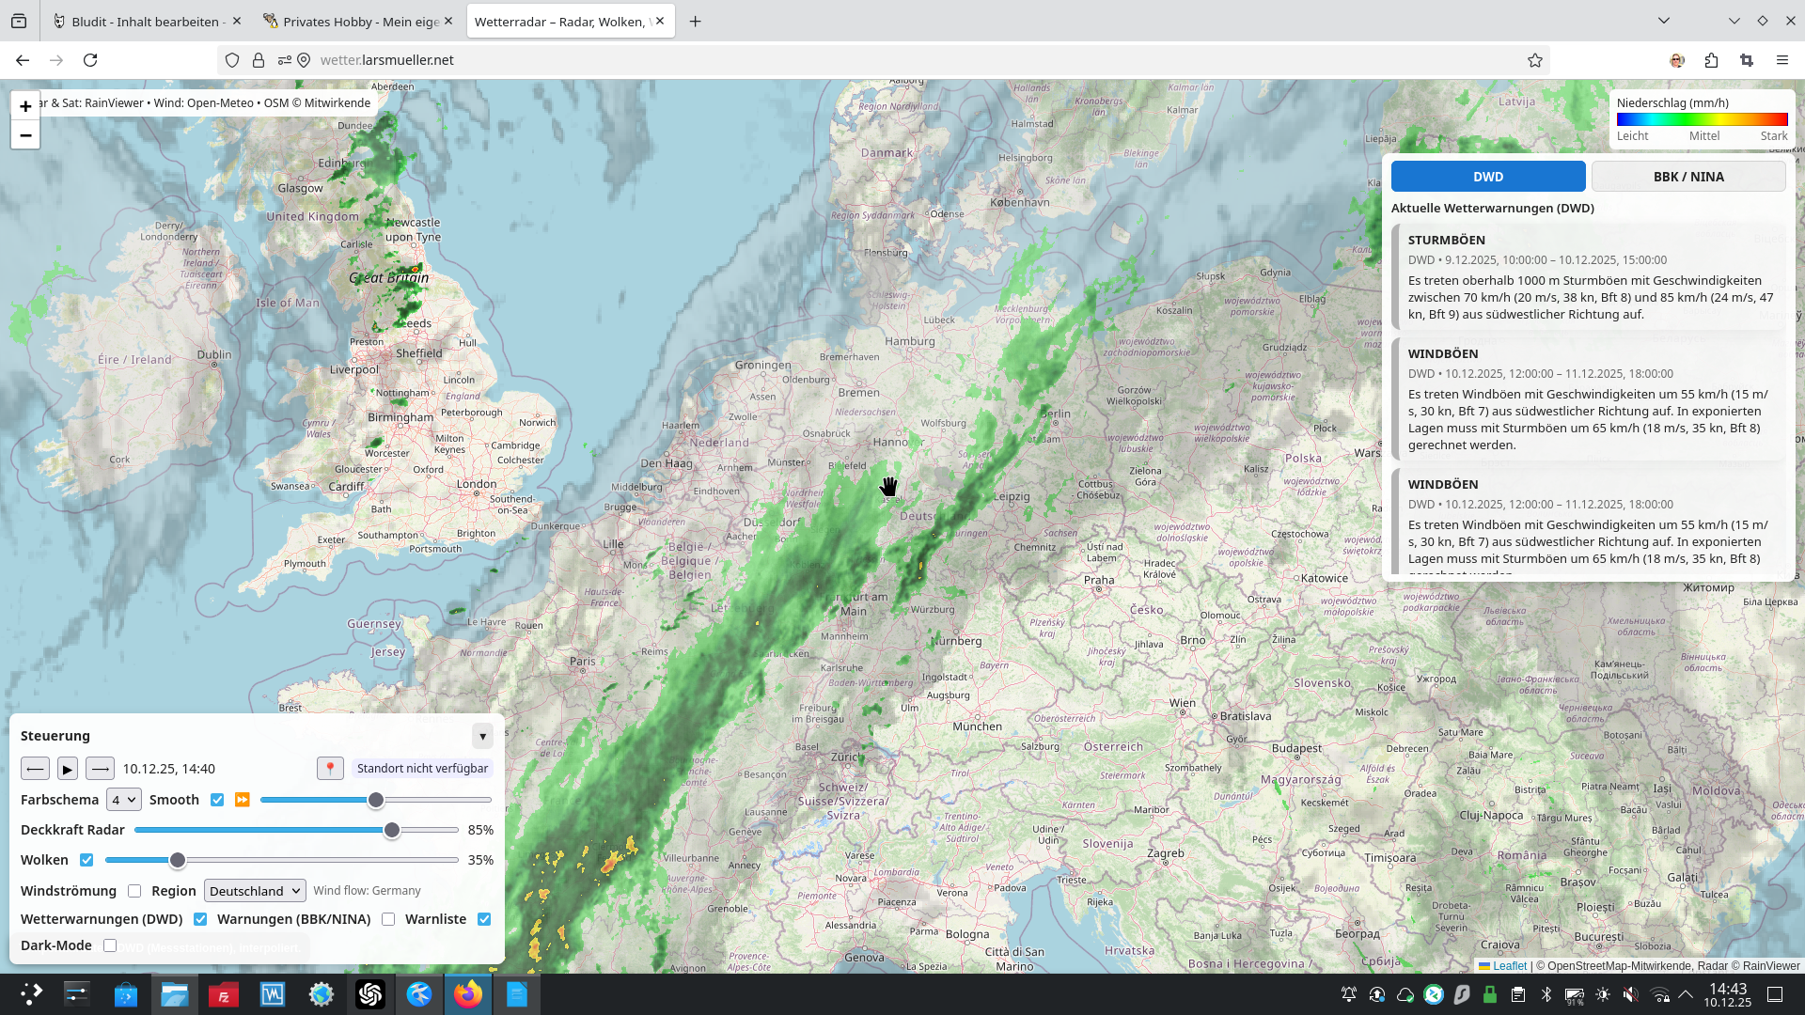Switch to Bludit browser tab
1805x1015 pixels.
point(146,22)
